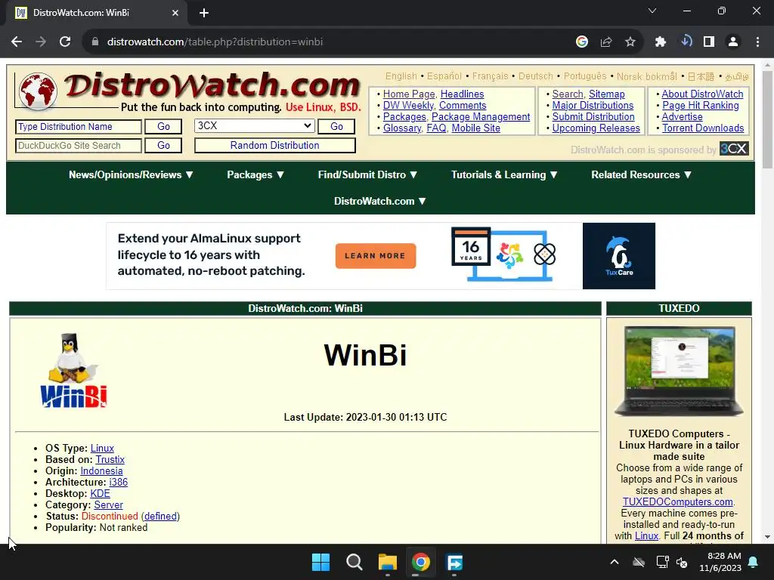The width and height of the screenshot is (774, 580).
Task: Close the DistroWatch.com: WinBi tab
Action: 175,13
